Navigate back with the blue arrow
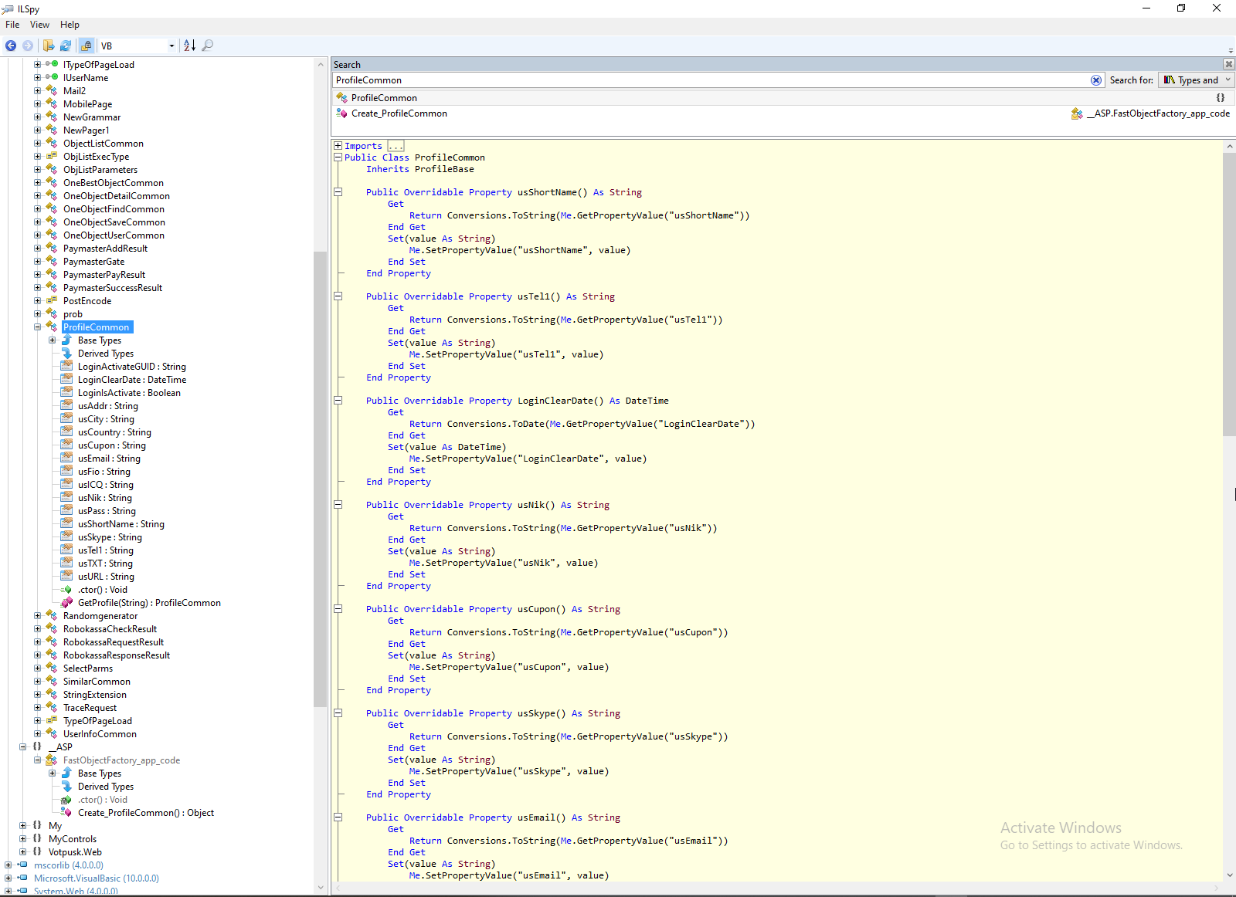1236x897 pixels. 11,46
